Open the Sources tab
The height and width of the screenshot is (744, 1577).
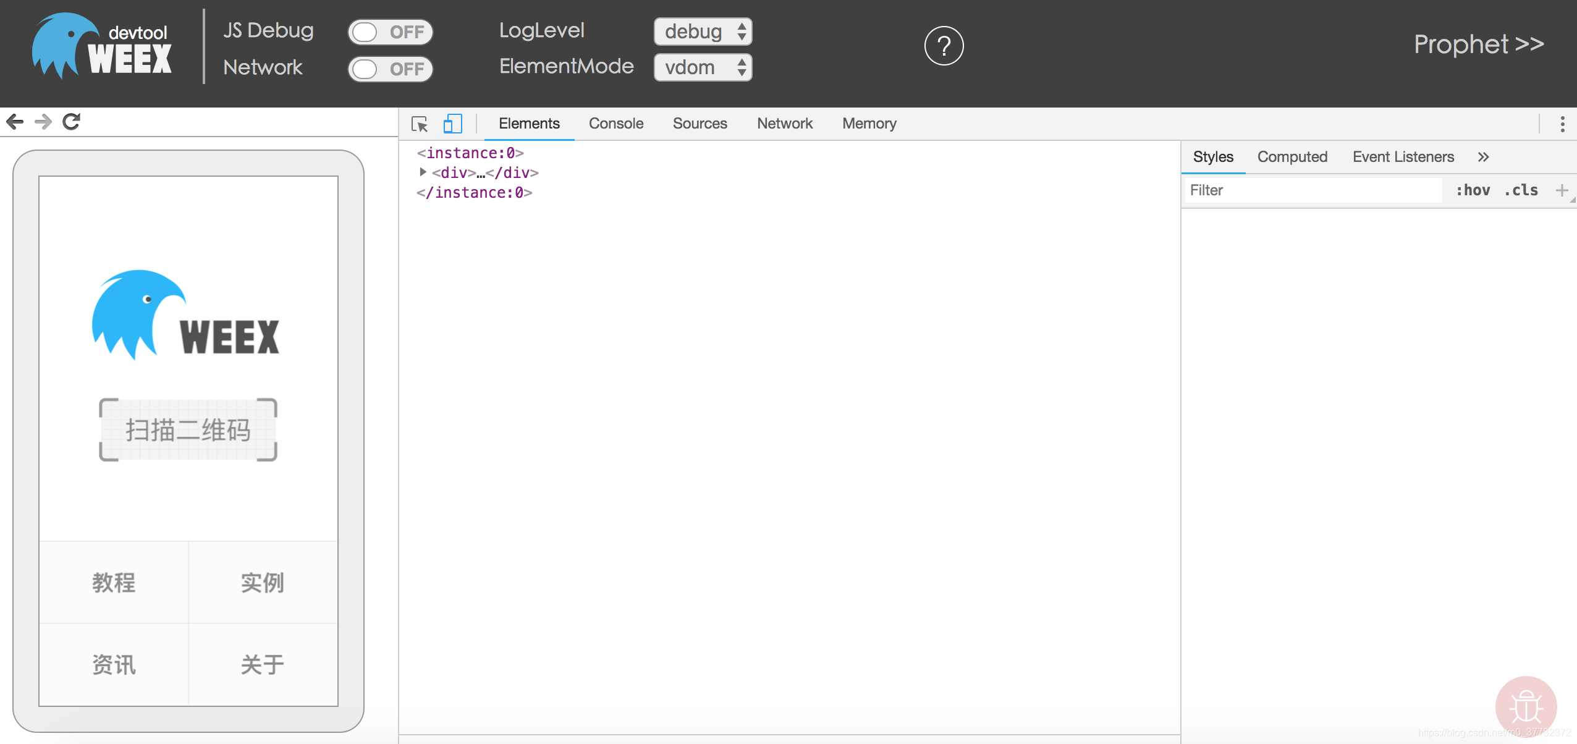700,124
